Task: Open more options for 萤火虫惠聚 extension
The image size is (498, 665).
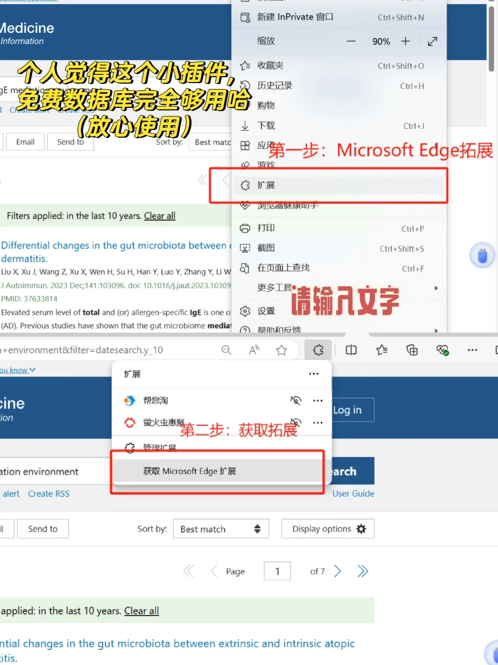Action: pyautogui.click(x=318, y=422)
